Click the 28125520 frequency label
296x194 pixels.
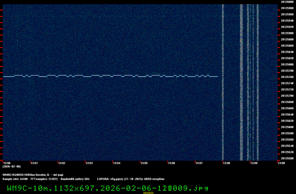(x=287, y=152)
